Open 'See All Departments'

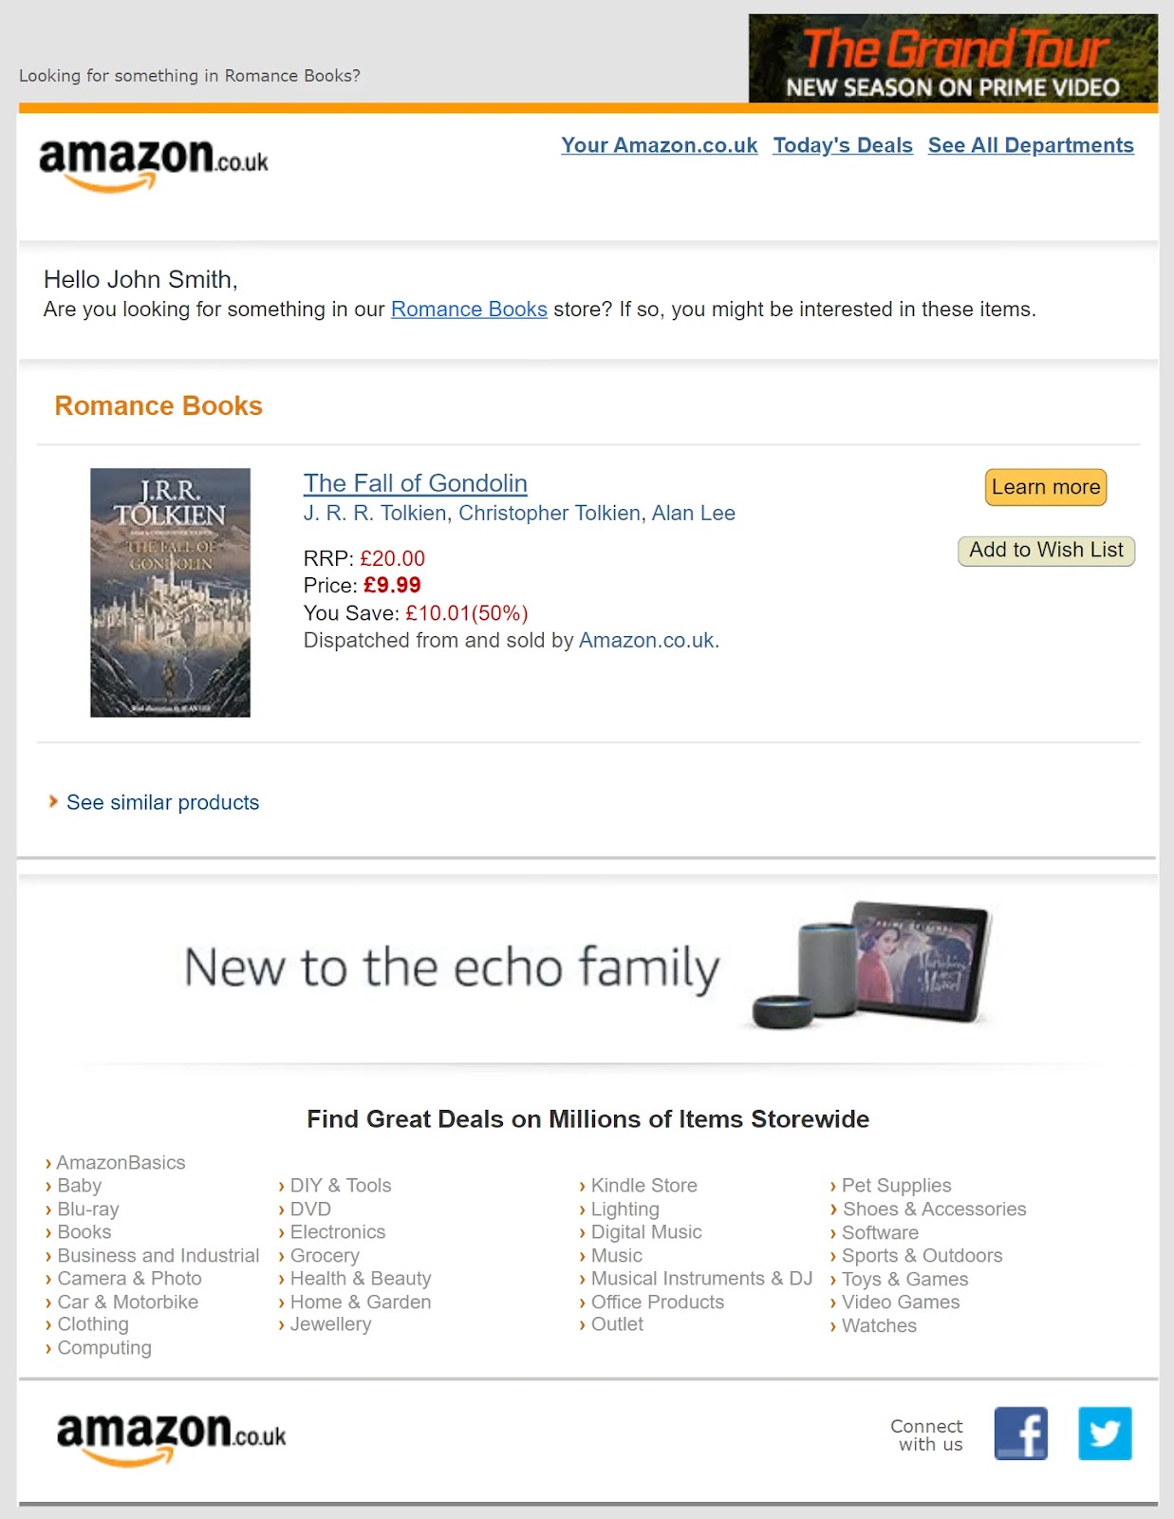1031,145
